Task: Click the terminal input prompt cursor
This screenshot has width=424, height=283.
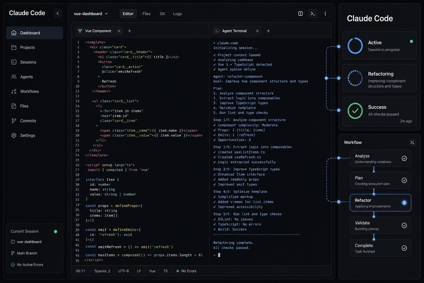Action: (x=219, y=255)
